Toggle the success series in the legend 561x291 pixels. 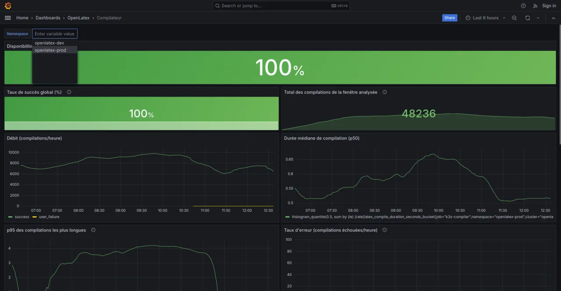[22, 217]
